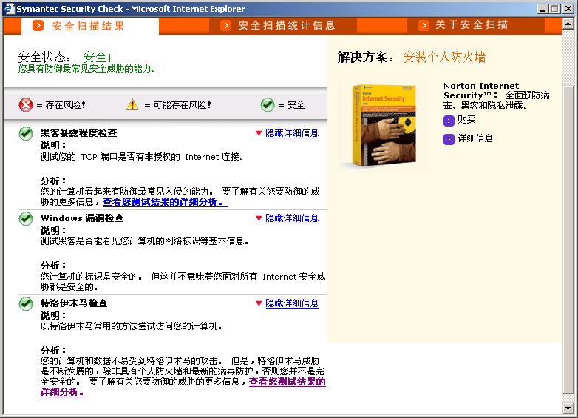
Task: Click the Internet Explorer icon in title bar
Action: pos(8,8)
